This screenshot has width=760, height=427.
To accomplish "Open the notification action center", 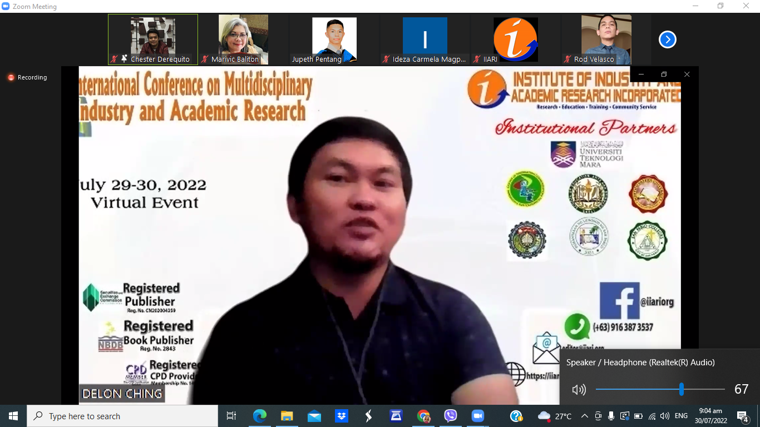I will coord(742,416).
